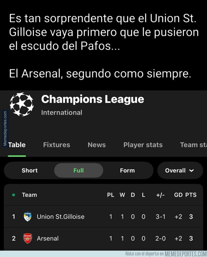
Task: Click the Champions League title
Action: tap(92, 99)
